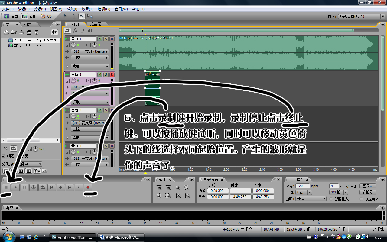Switch to 混音器 tab
387x242 pixels.
coord(96,24)
